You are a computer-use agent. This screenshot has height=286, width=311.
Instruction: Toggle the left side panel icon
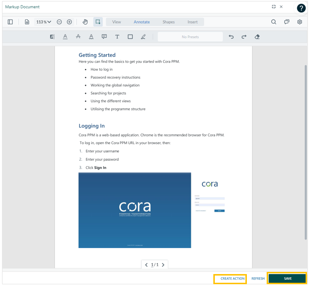click(10, 22)
